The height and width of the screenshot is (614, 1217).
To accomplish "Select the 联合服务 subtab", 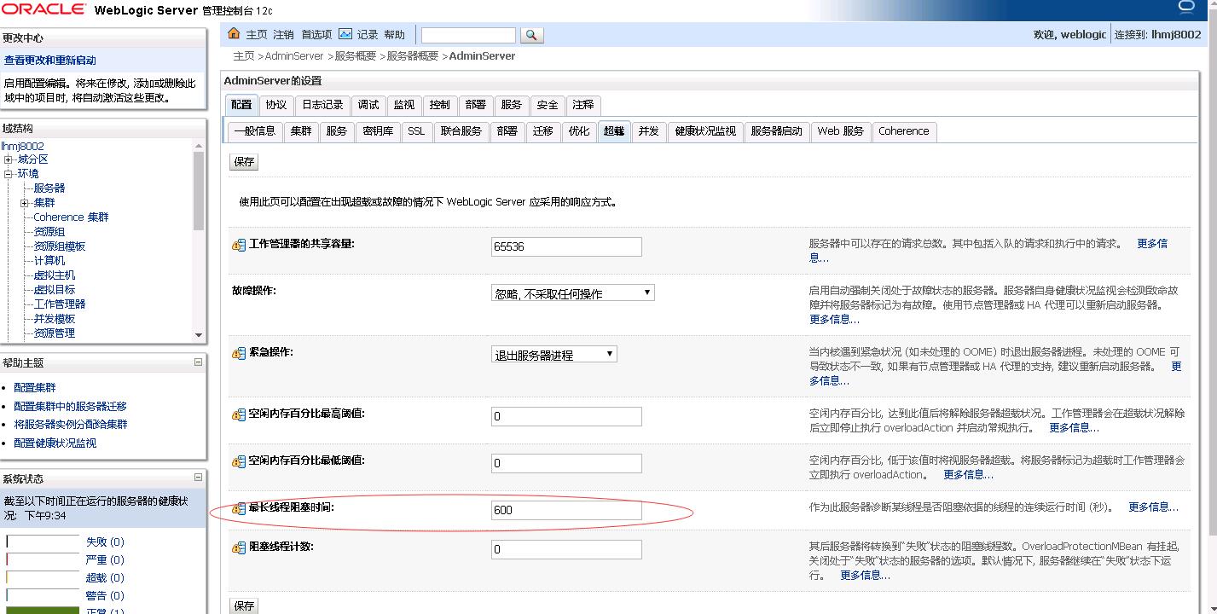I will click(461, 131).
